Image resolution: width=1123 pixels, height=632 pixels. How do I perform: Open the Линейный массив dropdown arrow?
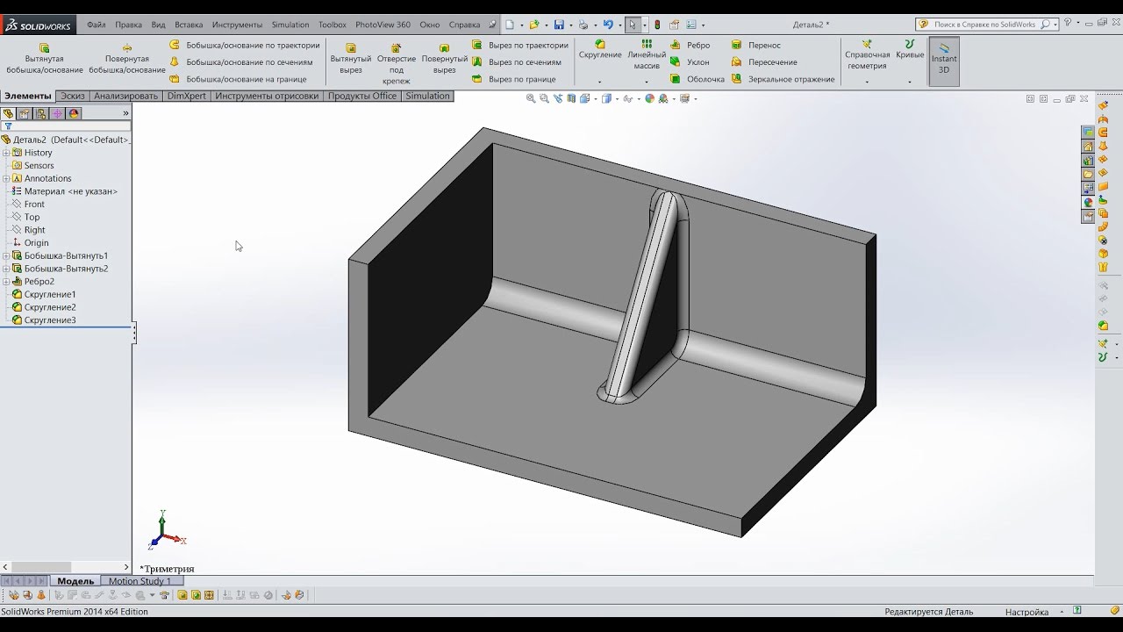(x=647, y=82)
